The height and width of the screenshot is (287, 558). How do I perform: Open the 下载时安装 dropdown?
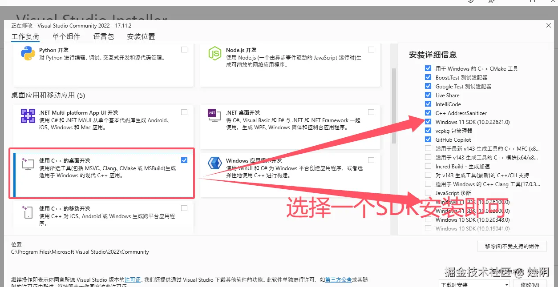click(474, 284)
